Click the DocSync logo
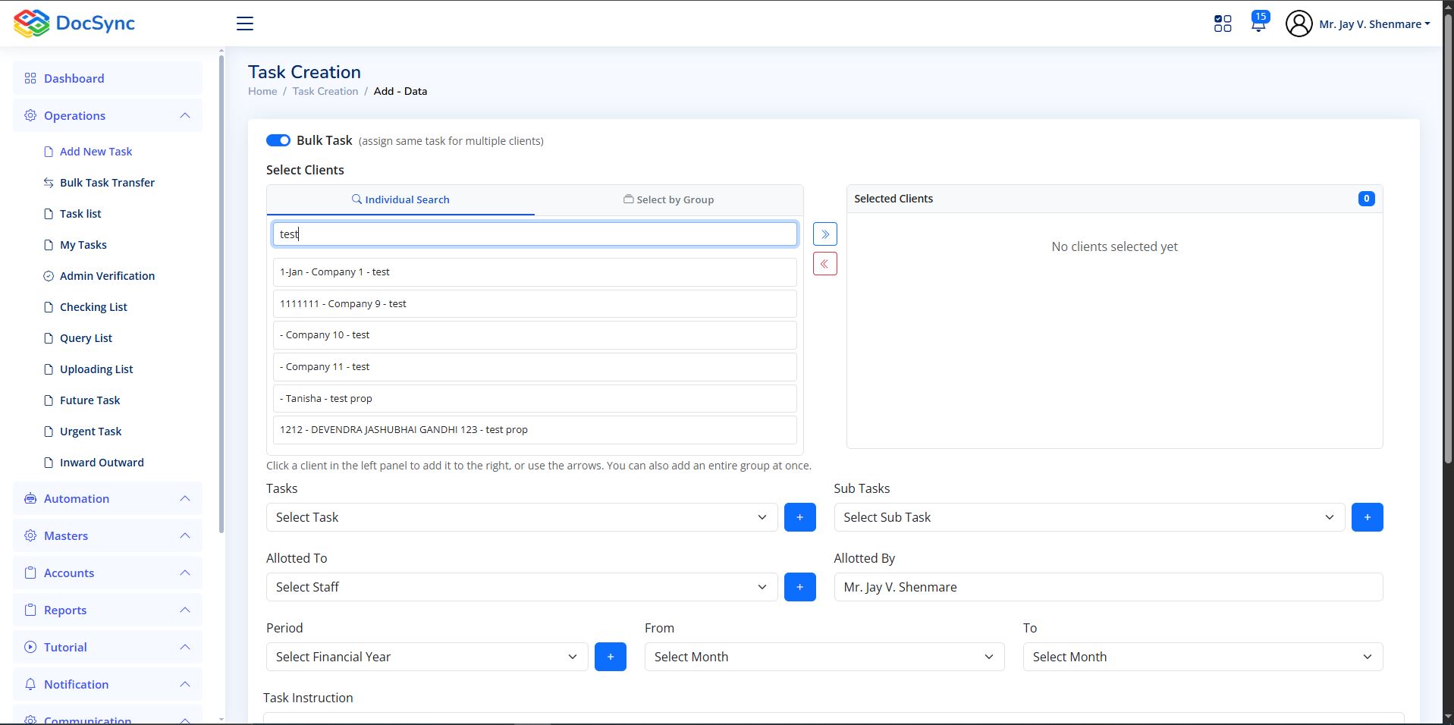 point(74,24)
